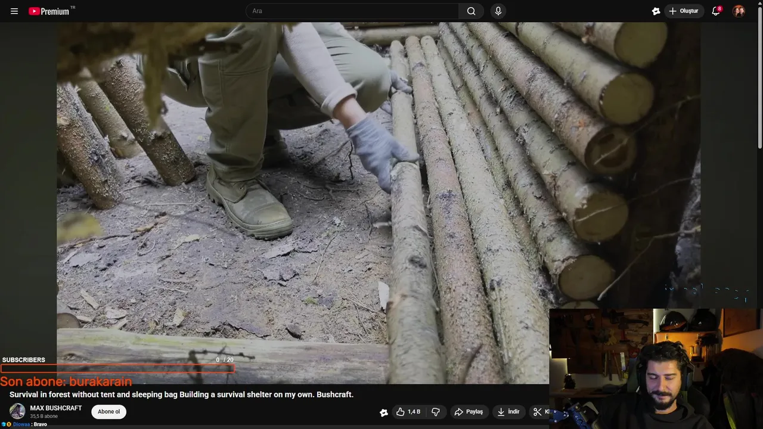Open MAX BUSHCRAFT channel avatar

pos(17,411)
